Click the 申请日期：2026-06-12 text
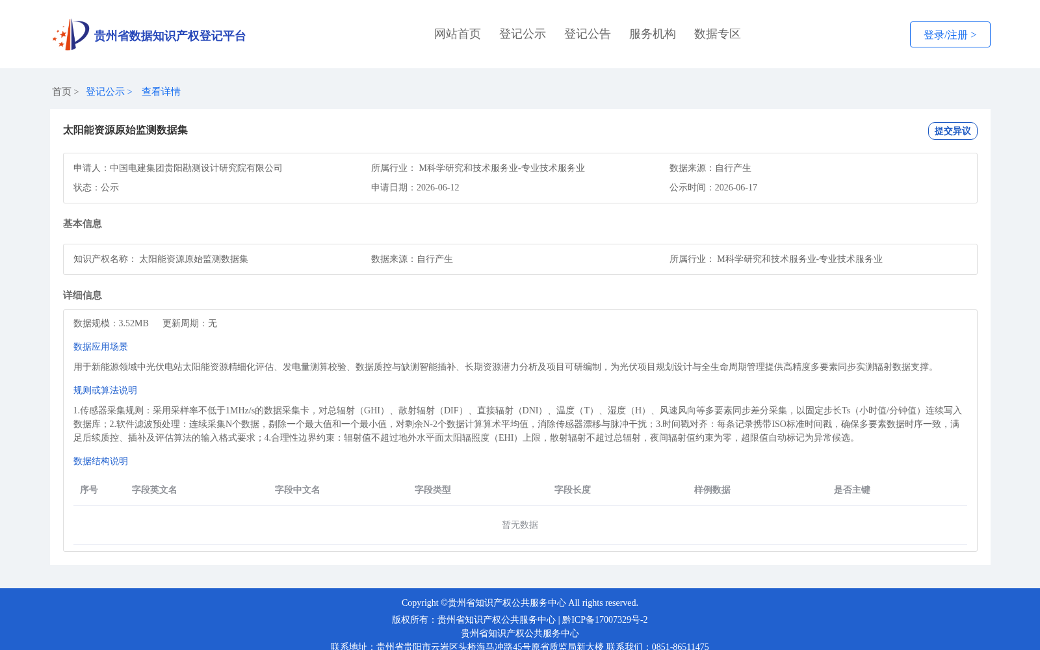 415,187
